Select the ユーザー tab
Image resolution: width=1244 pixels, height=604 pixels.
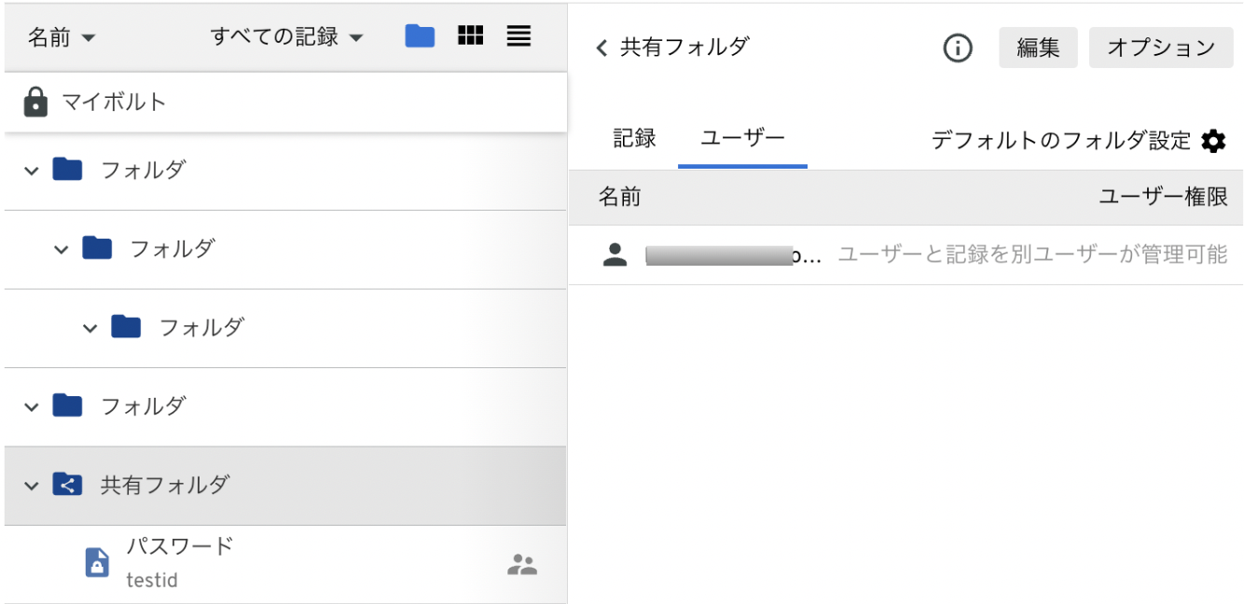[742, 136]
